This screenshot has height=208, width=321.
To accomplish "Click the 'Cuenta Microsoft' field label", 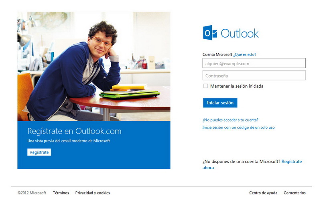I will click(217, 54).
